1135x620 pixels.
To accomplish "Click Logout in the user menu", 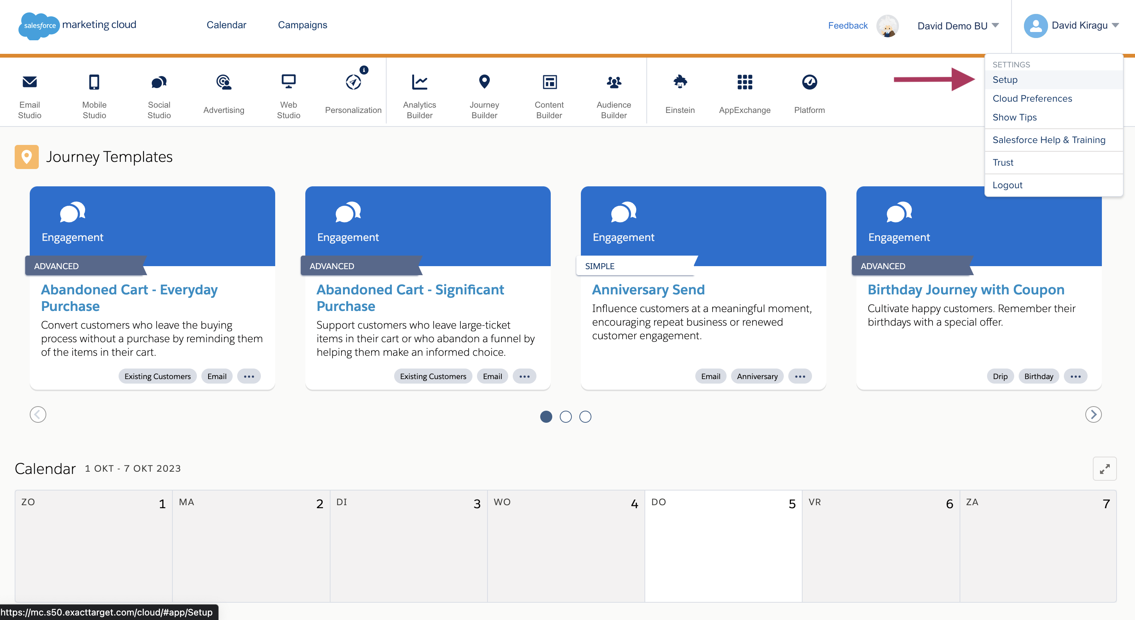I will (x=1053, y=185).
